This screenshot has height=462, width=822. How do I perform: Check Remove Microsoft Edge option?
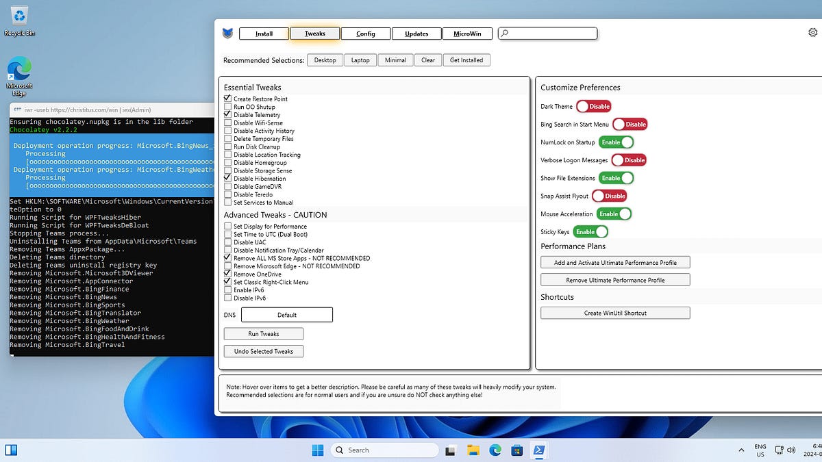(x=227, y=266)
